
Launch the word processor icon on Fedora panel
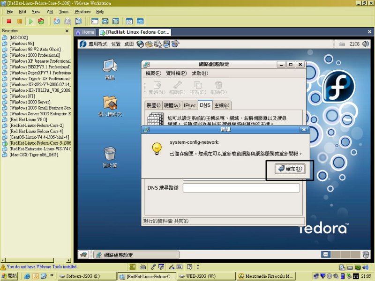pyautogui.click(x=157, y=44)
